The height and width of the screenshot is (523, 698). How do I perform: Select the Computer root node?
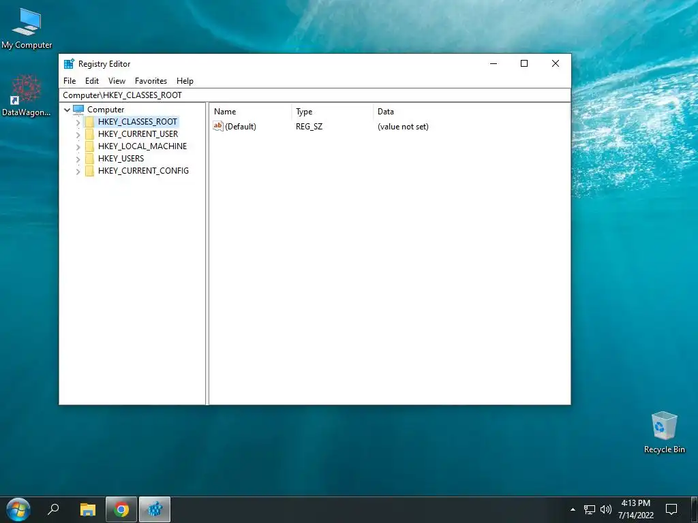[x=106, y=110]
